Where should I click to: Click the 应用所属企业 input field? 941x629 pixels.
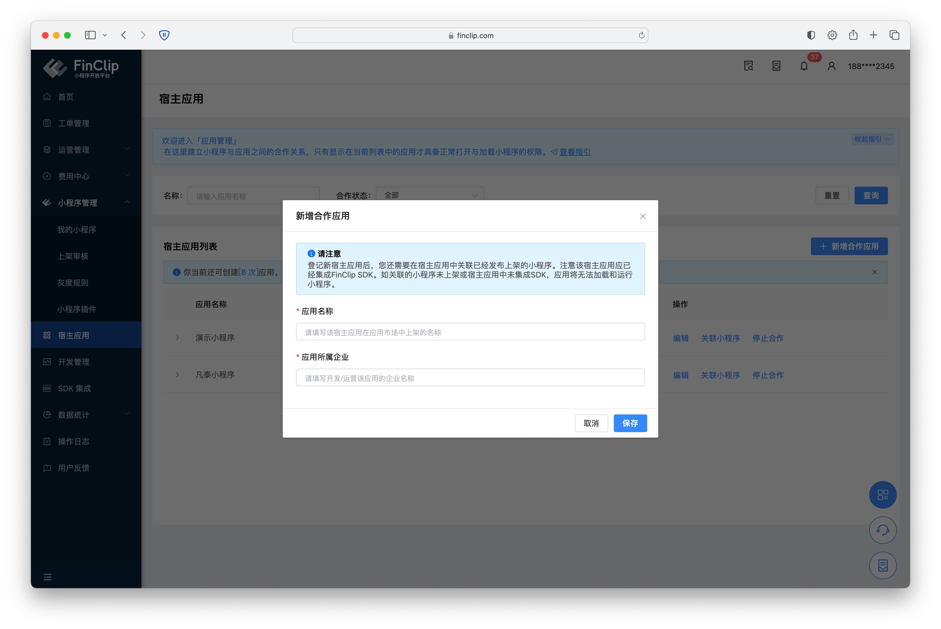470,378
